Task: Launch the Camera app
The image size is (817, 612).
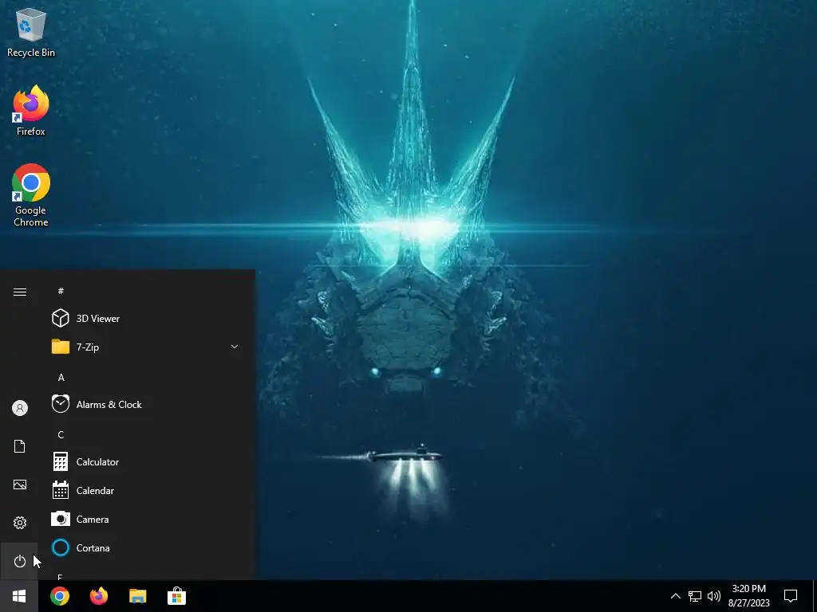Action: [x=147, y=519]
